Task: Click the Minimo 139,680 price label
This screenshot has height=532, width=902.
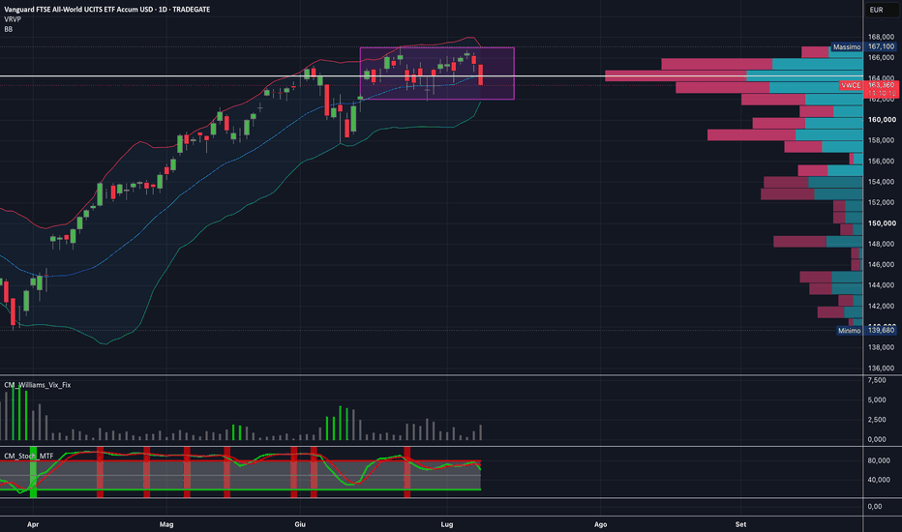Action: [866, 331]
